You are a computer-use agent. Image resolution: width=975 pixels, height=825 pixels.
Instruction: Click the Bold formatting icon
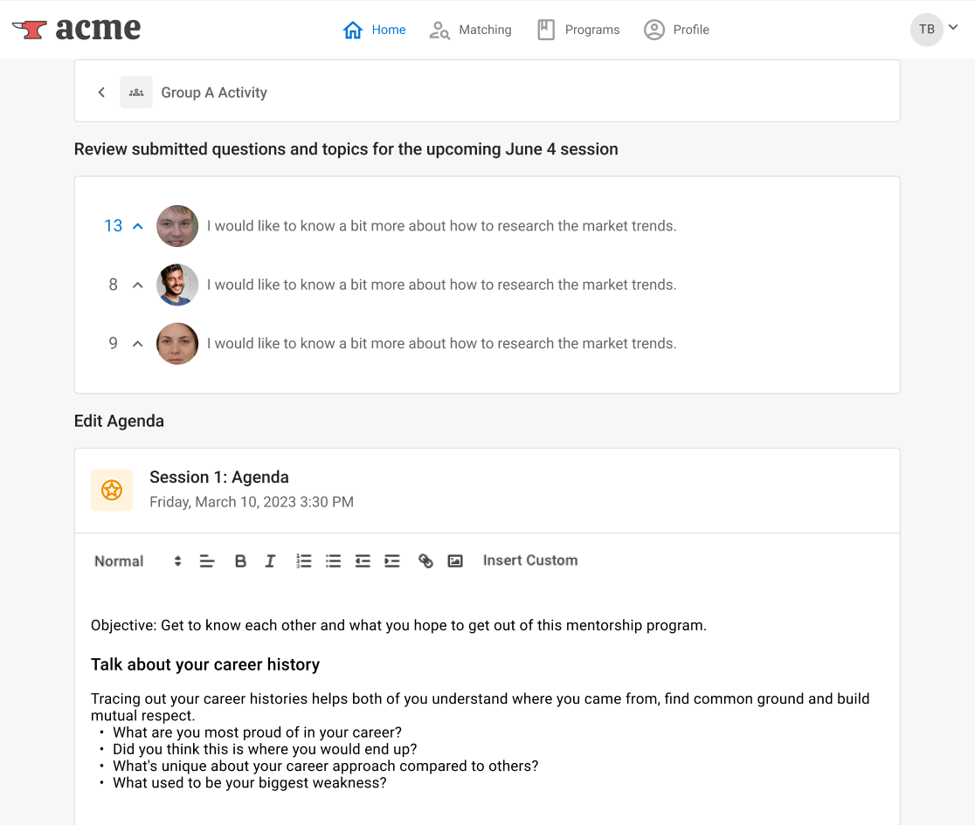click(240, 561)
